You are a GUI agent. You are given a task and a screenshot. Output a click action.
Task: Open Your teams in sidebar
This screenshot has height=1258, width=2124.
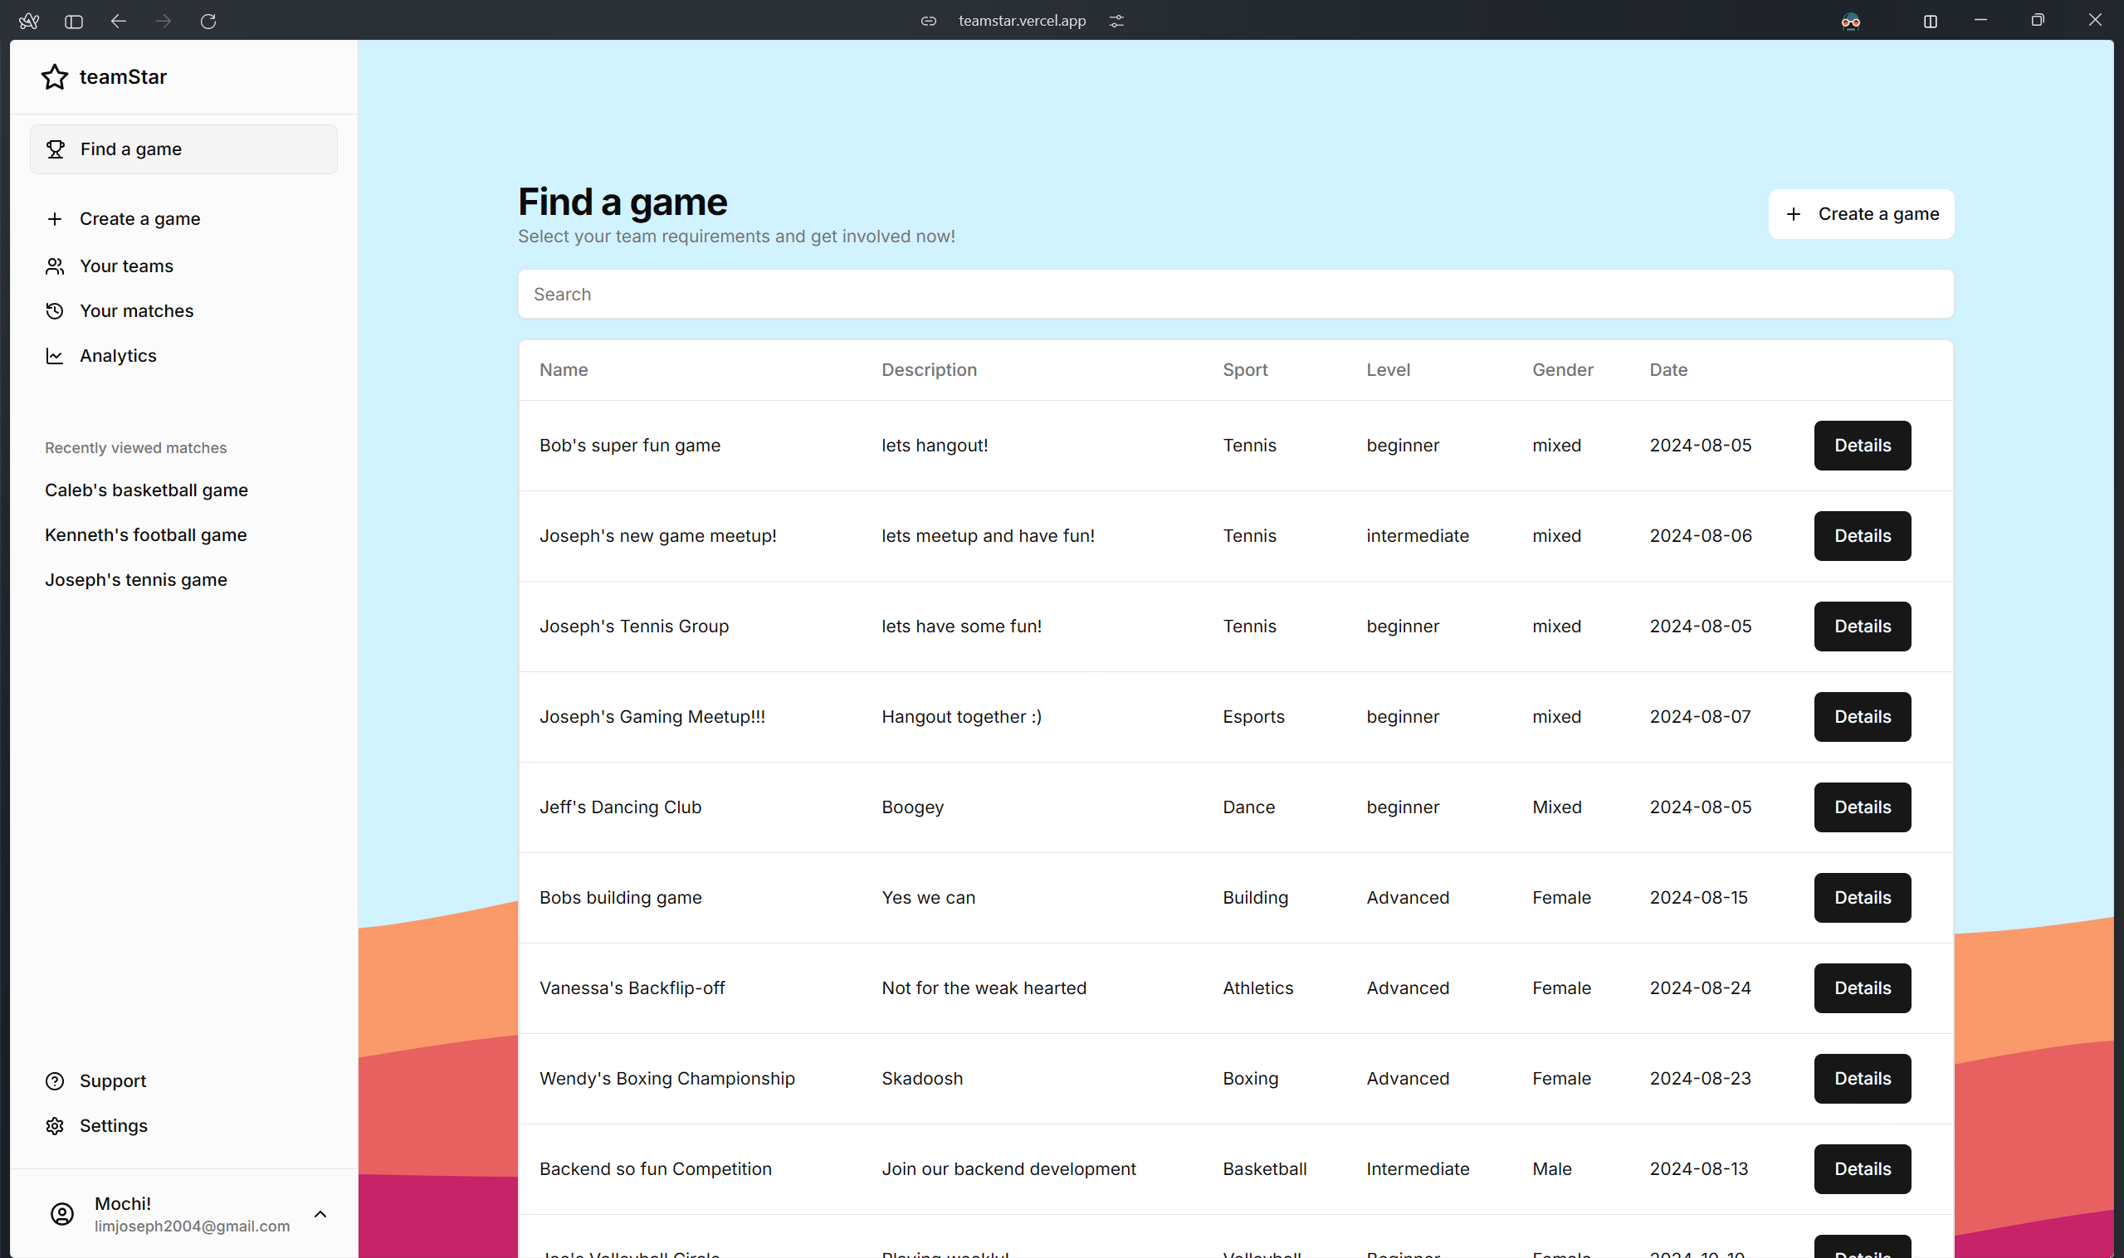click(126, 266)
